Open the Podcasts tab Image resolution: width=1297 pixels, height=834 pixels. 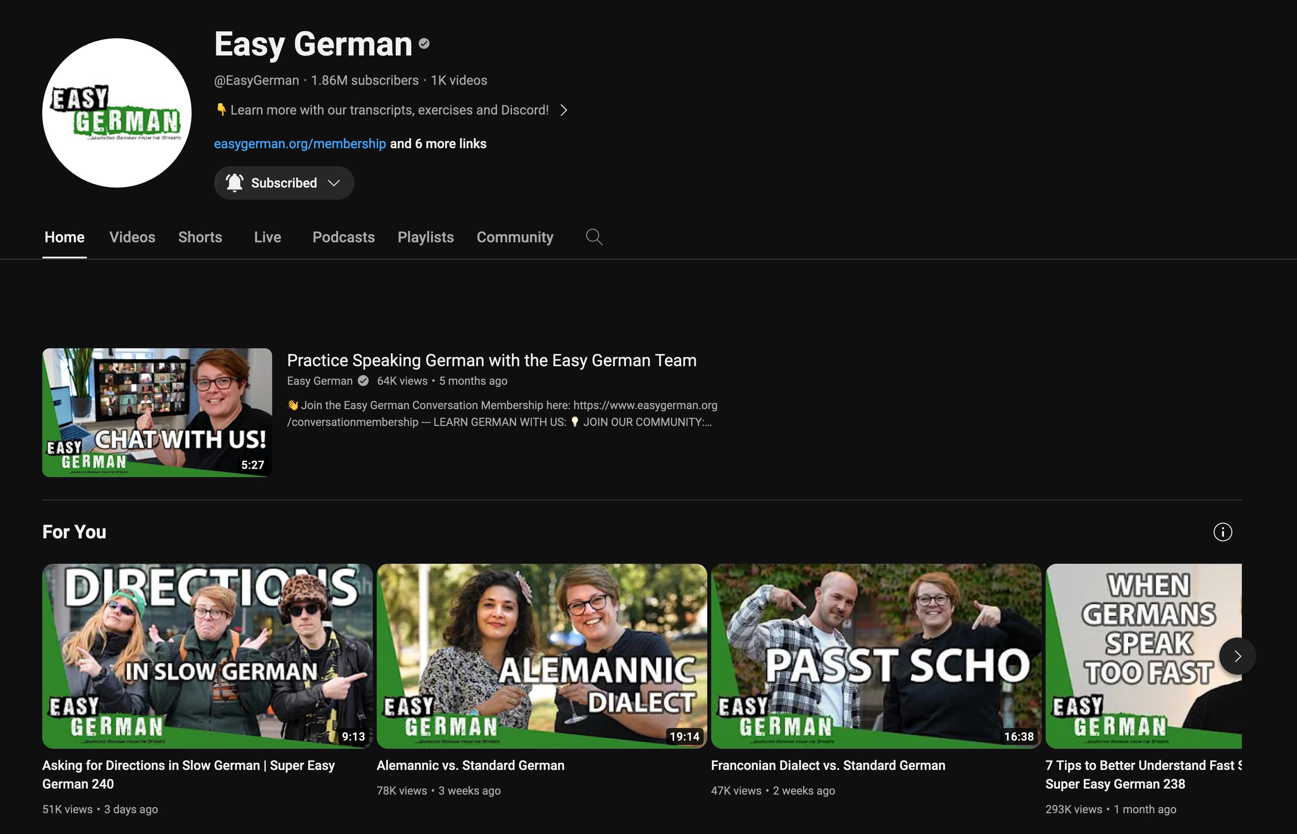point(343,237)
